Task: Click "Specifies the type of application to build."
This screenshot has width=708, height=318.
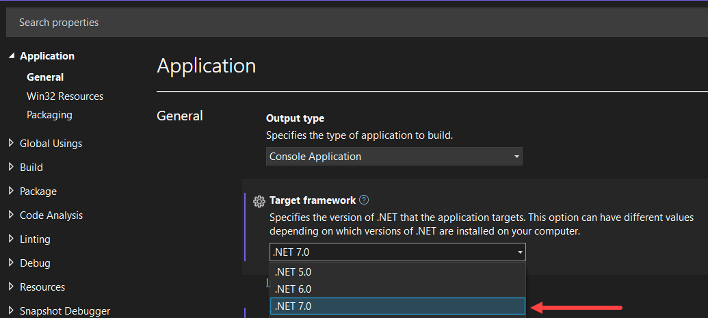Action: point(359,135)
